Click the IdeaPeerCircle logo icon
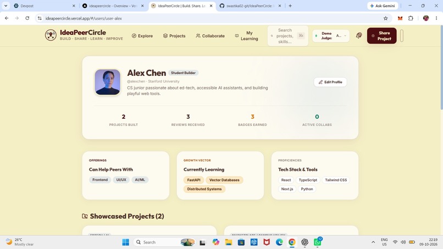Screen dimensions: 443x249 coord(51,35)
